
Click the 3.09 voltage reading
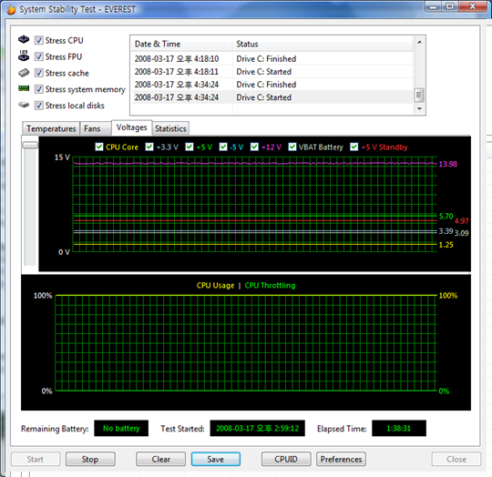462,233
